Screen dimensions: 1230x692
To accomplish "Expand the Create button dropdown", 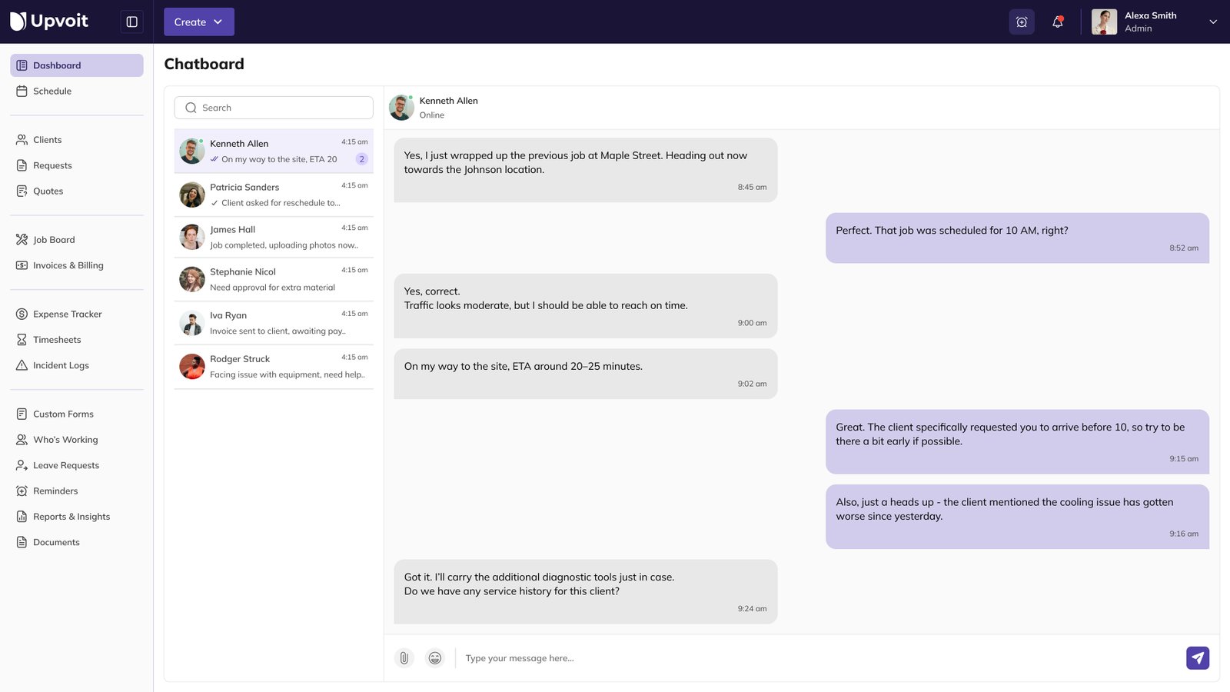I will [x=198, y=22].
